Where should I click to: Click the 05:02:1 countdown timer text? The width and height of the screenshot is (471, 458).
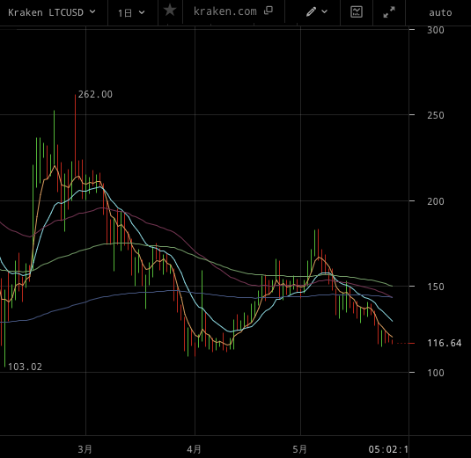click(x=388, y=449)
